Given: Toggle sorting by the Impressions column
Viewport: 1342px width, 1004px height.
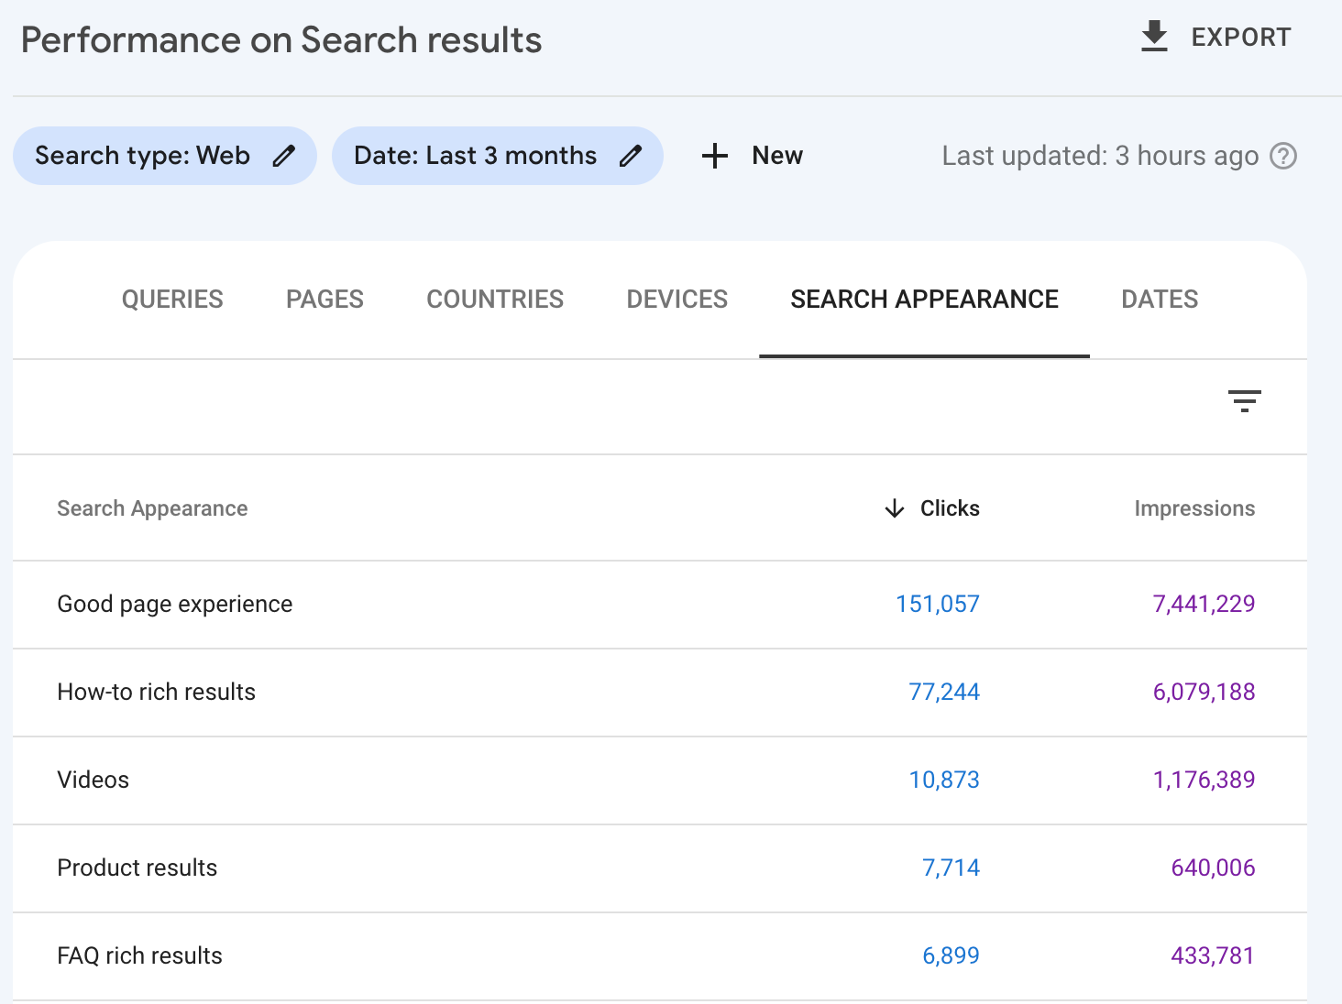Looking at the screenshot, I should coord(1194,508).
